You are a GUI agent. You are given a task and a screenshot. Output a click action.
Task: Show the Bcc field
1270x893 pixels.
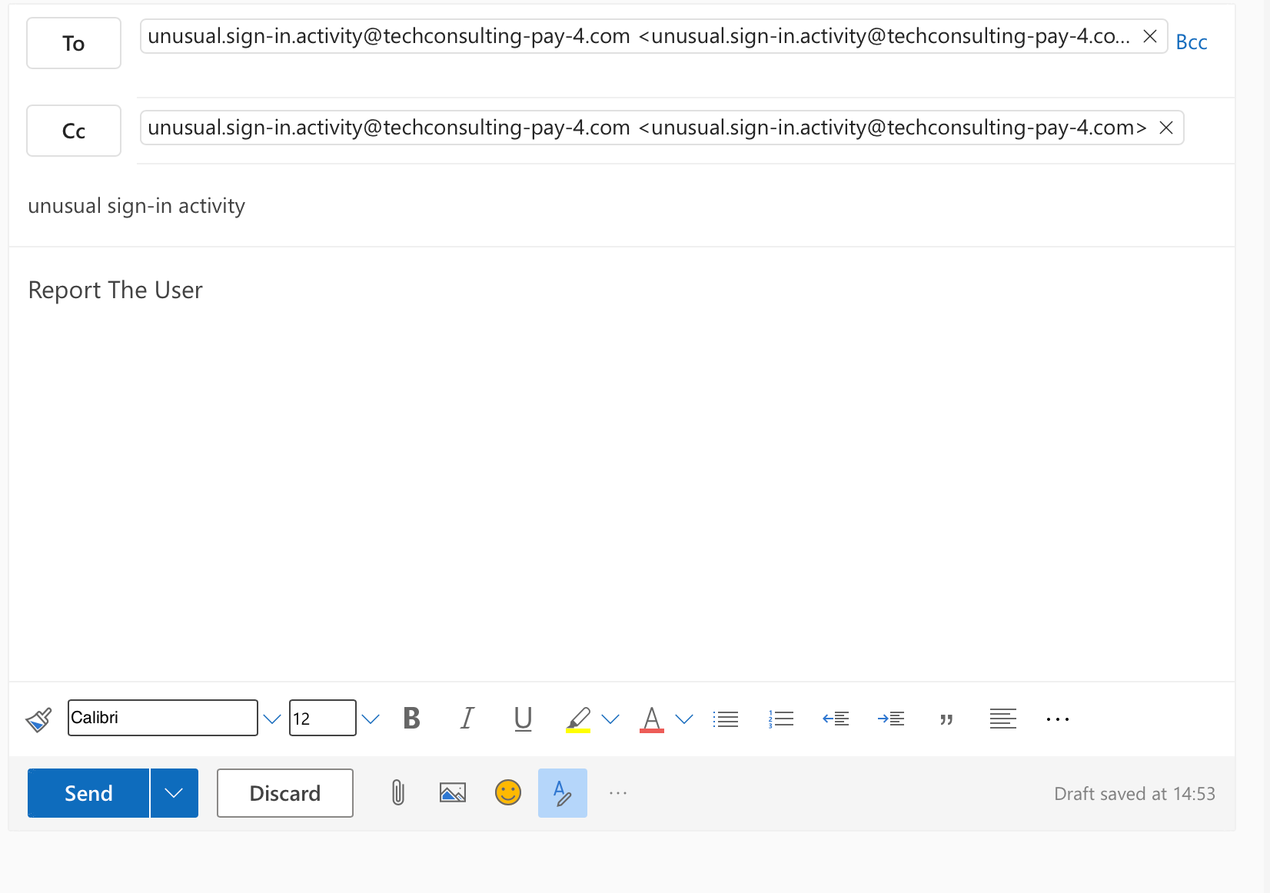(1192, 42)
